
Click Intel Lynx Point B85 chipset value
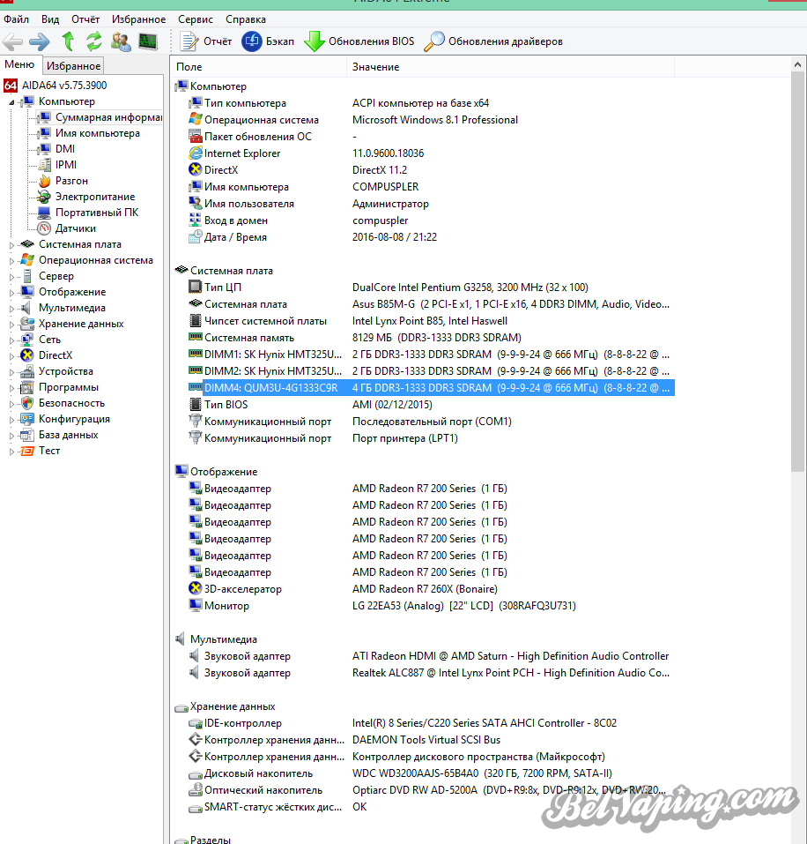coord(430,321)
